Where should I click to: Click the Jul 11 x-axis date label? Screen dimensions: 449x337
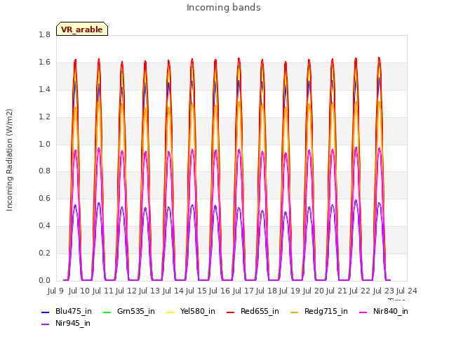[x=102, y=291]
